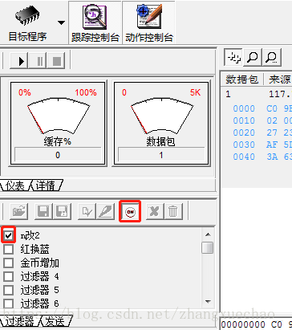
Task: Click the trash can icon
Action: point(173,212)
